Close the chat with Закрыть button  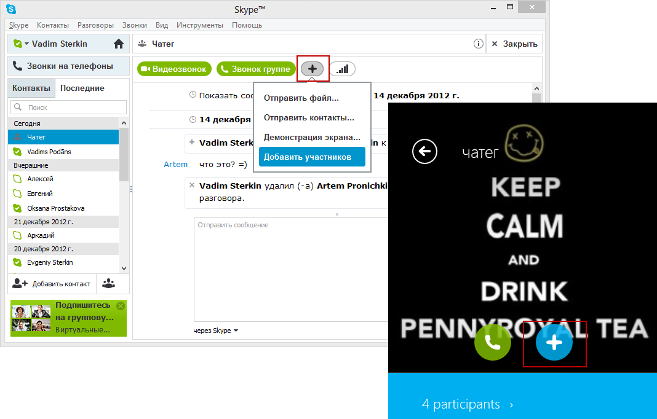514,44
